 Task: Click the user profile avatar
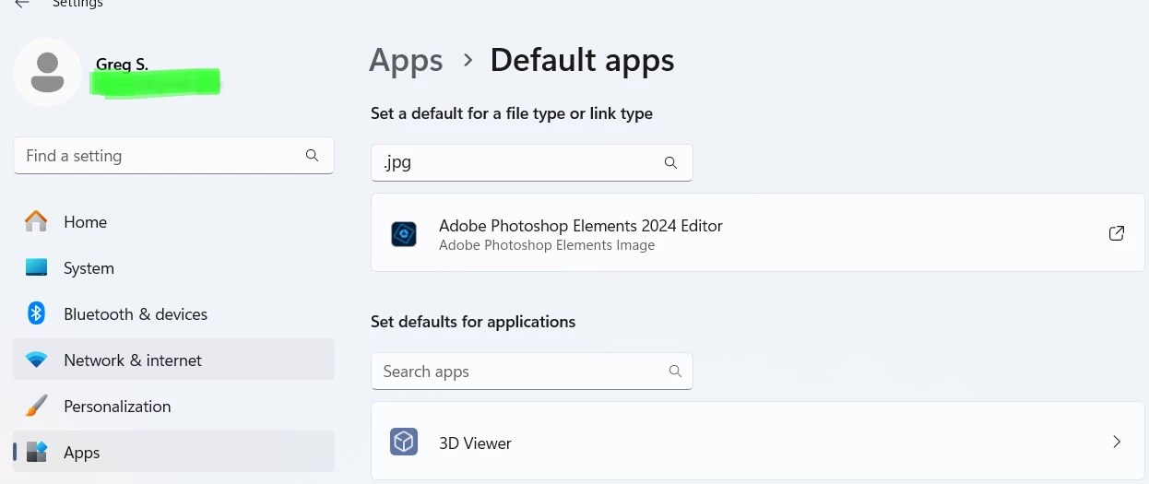pyautogui.click(x=47, y=73)
